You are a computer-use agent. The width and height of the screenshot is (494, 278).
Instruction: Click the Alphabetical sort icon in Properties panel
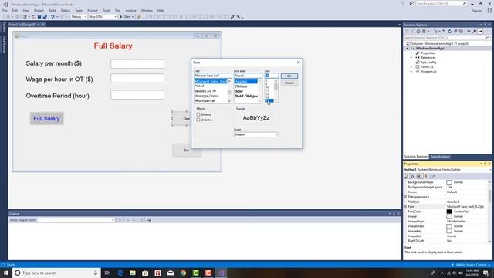coord(413,176)
